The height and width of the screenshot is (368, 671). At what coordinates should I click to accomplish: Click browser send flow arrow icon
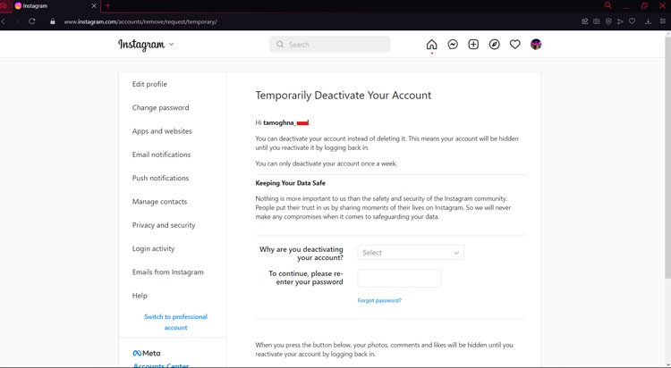[x=620, y=21]
